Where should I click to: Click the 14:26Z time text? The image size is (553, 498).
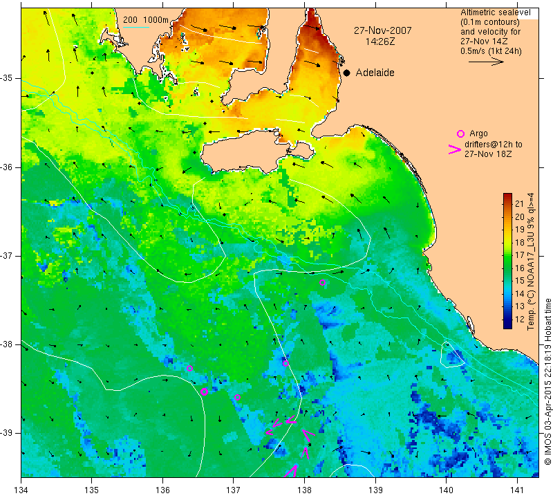(379, 41)
